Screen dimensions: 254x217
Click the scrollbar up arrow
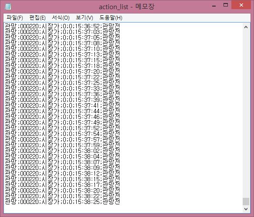point(246,27)
